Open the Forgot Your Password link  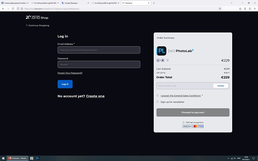[70, 73]
